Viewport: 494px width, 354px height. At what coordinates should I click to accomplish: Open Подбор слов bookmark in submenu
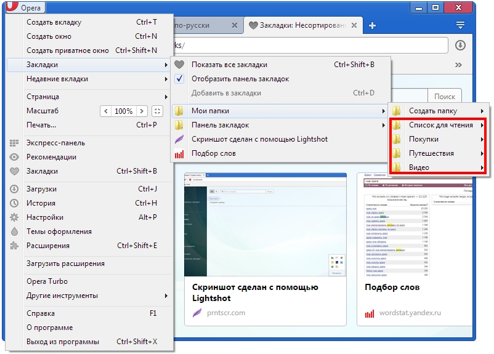(x=280, y=153)
